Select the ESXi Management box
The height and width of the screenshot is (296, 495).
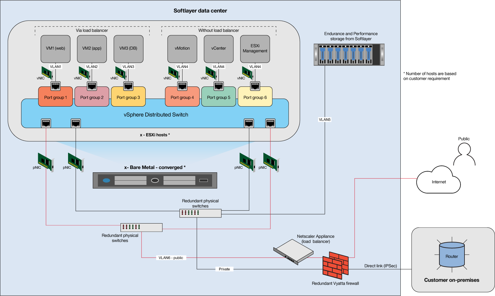click(x=255, y=49)
